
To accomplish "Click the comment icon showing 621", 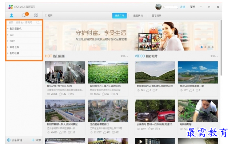I will click(113, 132).
